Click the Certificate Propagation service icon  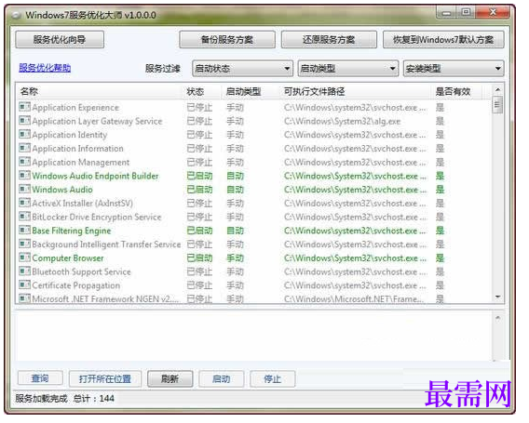click(x=24, y=284)
